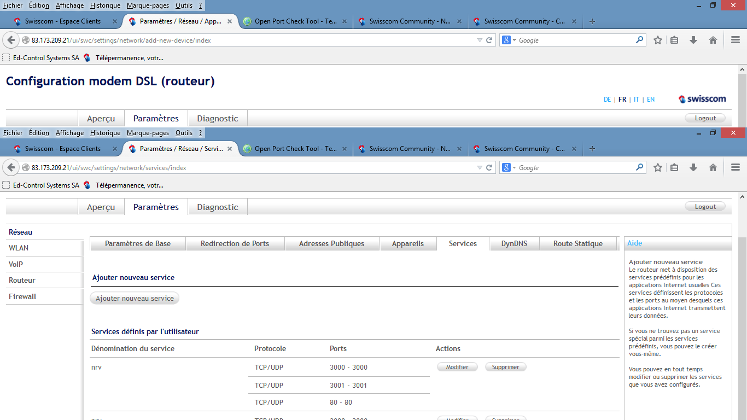
Task: Open the hamburger menu in the lower browser window
Action: click(736, 167)
